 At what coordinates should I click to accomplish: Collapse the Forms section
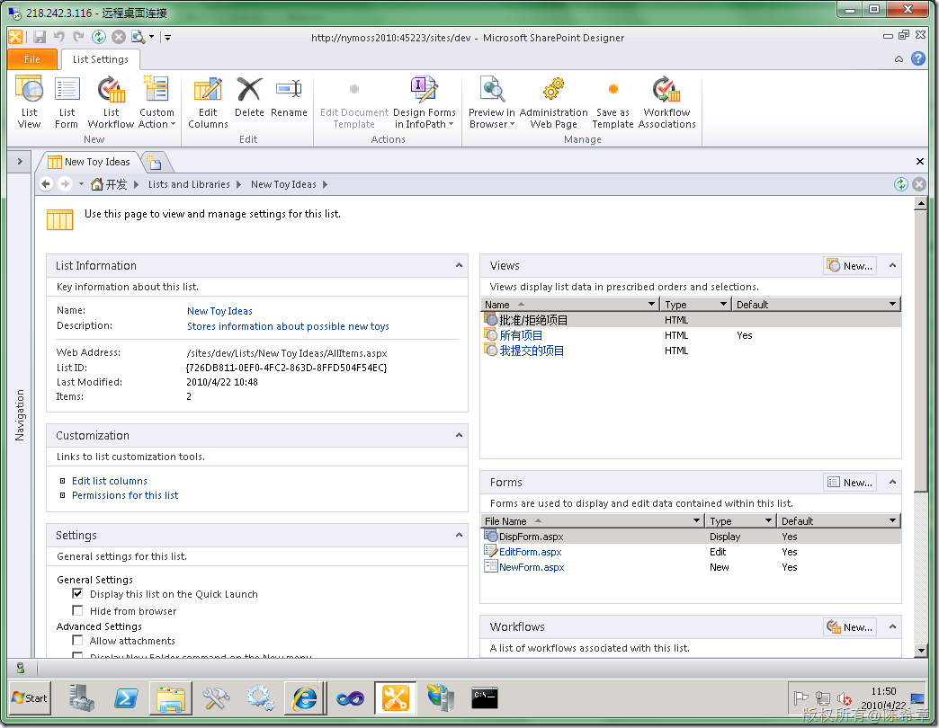[x=892, y=482]
